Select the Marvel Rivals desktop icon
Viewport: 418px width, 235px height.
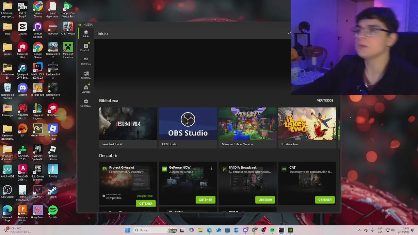[38, 131]
